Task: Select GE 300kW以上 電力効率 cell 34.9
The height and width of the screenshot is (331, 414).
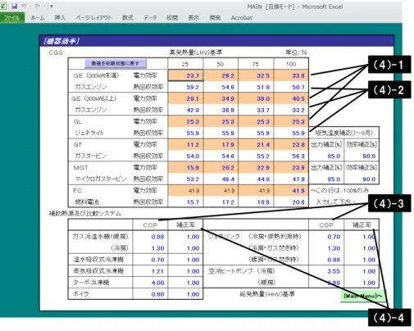Action: click(221, 98)
